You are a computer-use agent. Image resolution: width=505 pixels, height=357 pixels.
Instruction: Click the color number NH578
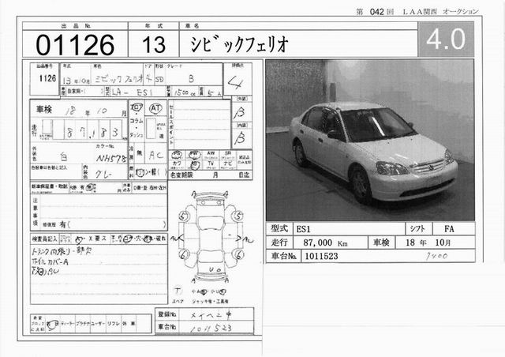[110, 158]
